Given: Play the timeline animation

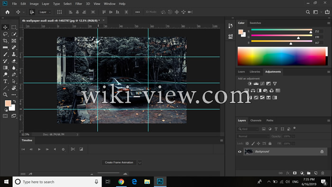Looking at the screenshot, I should click(39, 149).
